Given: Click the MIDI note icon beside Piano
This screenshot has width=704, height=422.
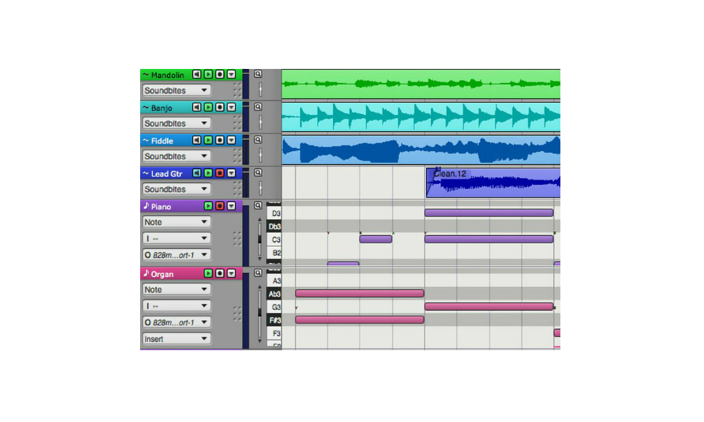Looking at the screenshot, I should point(146,206).
